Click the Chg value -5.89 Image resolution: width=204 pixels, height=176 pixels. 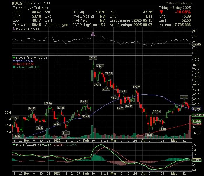point(187,16)
